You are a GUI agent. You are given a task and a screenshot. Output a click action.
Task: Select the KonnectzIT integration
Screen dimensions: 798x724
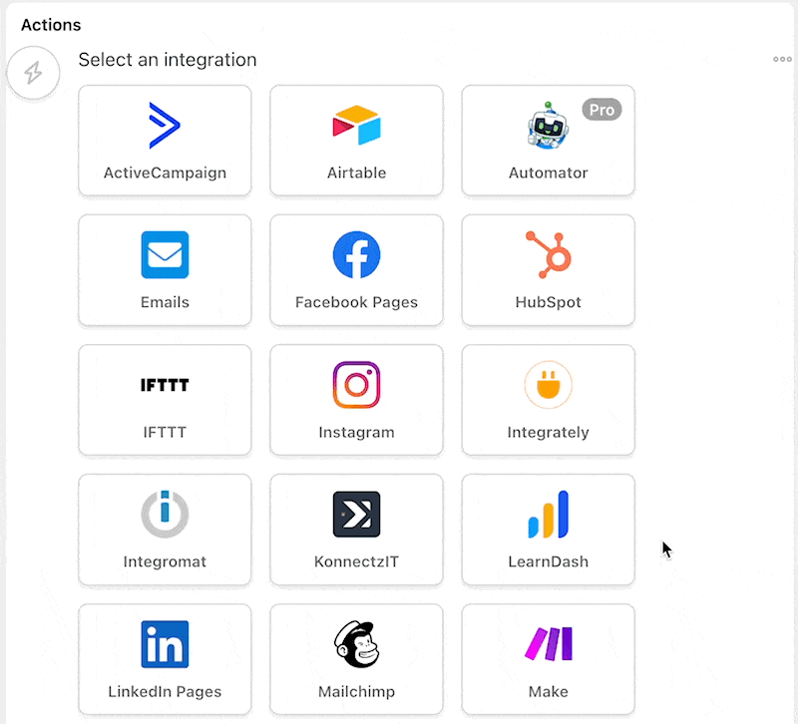pyautogui.click(x=355, y=529)
